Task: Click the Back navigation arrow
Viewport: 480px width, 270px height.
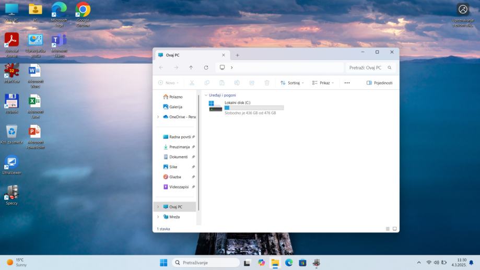Action: (161, 68)
